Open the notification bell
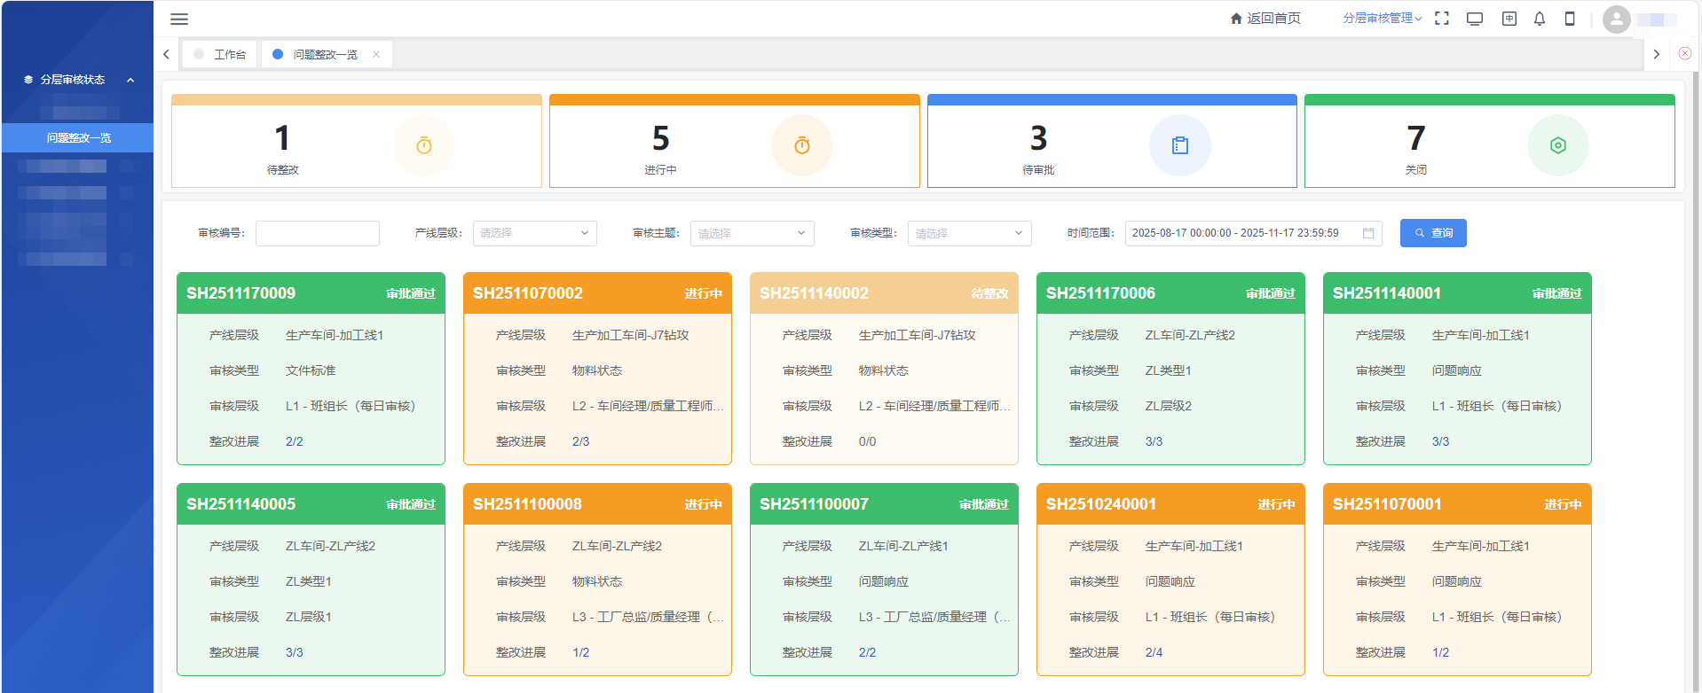The width and height of the screenshot is (1702, 693). tap(1540, 19)
